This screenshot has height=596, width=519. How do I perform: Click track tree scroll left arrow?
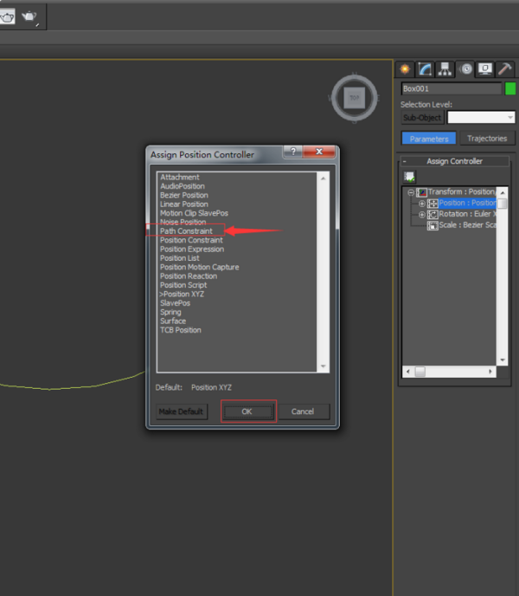coord(407,372)
